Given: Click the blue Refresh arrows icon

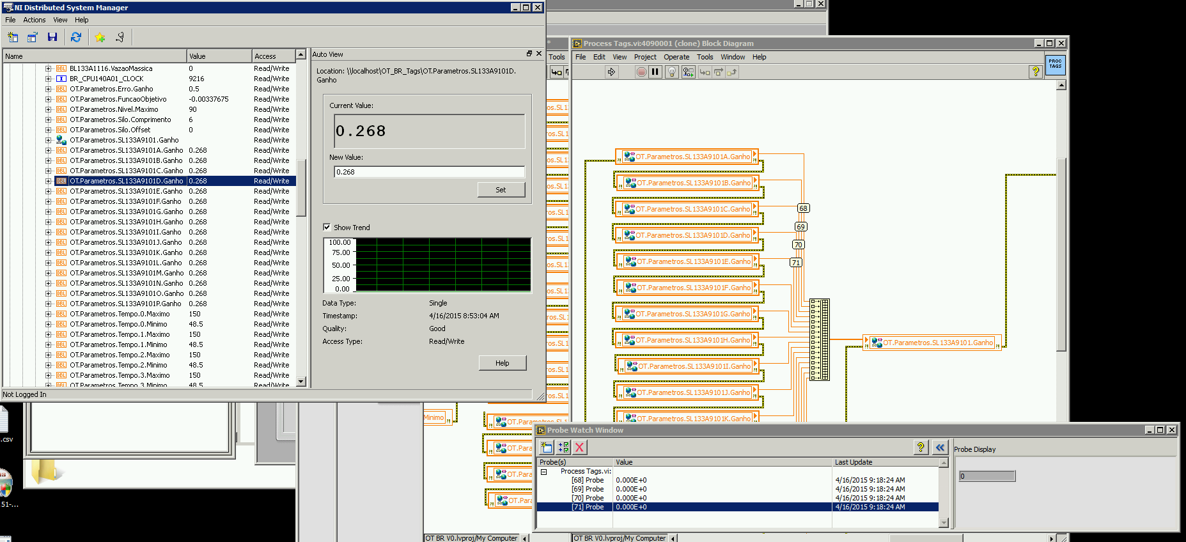Looking at the screenshot, I should pos(76,37).
